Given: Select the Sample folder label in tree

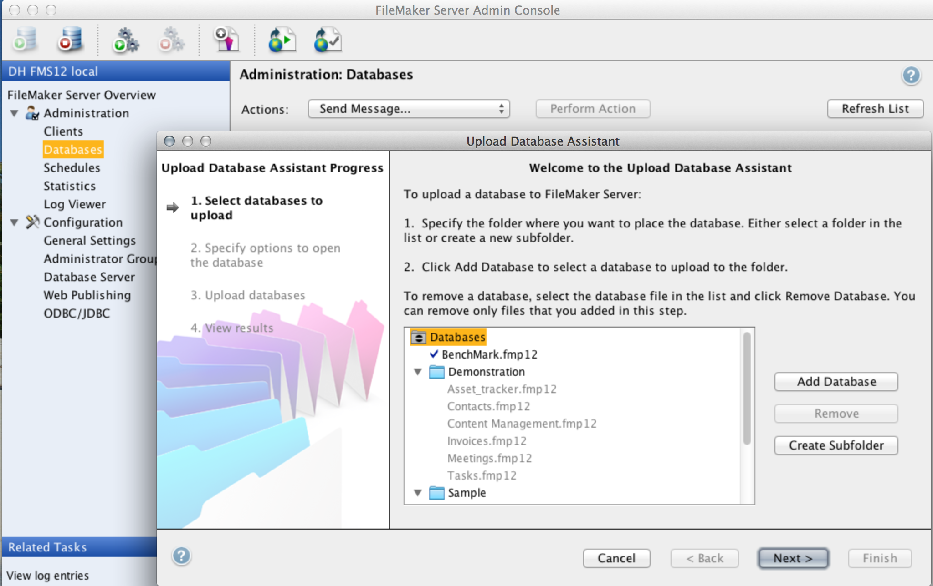Looking at the screenshot, I should point(466,493).
